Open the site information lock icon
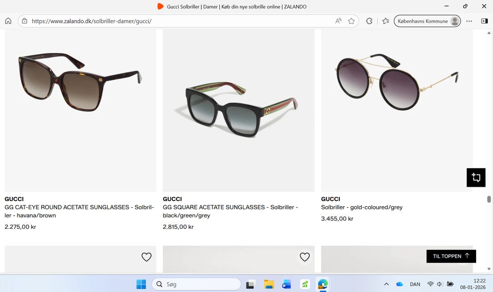The width and height of the screenshot is (493, 292). tap(25, 21)
